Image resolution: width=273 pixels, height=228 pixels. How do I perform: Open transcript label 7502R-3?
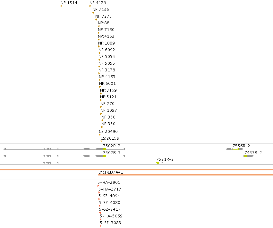pyautogui.click(x=112, y=153)
